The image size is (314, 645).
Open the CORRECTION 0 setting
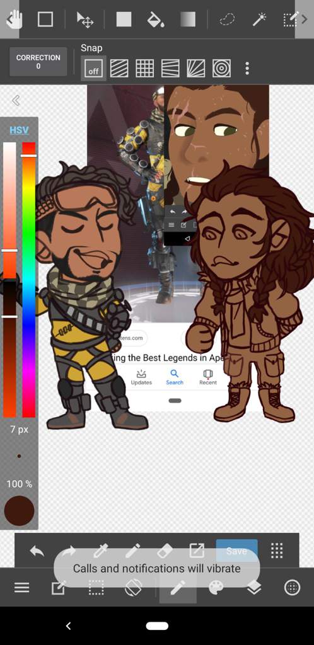38,62
